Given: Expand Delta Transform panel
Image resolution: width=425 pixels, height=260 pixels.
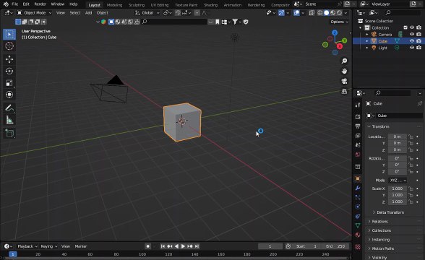Looking at the screenshot, I should (x=390, y=212).
